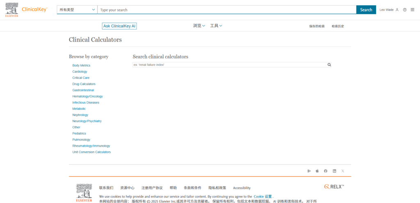The image size is (420, 203).
Task: Expand the 浏览 menu
Action: click(199, 26)
